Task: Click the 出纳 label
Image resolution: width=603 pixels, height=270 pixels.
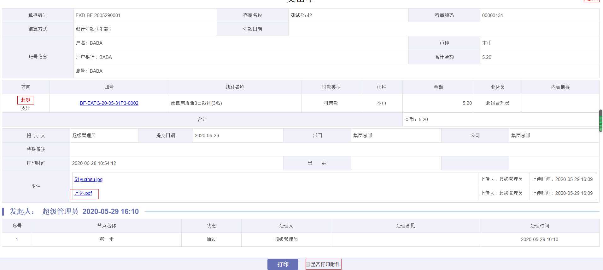Action: 317,163
